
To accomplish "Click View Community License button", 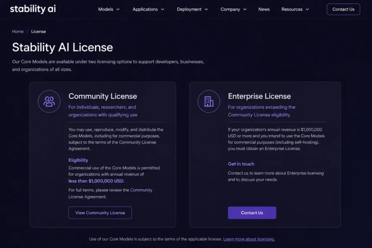I will point(100,213).
